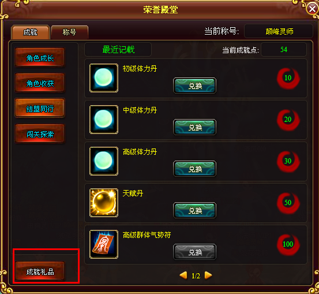Redeem 初级体力丹 with 兑换 button

[195, 85]
